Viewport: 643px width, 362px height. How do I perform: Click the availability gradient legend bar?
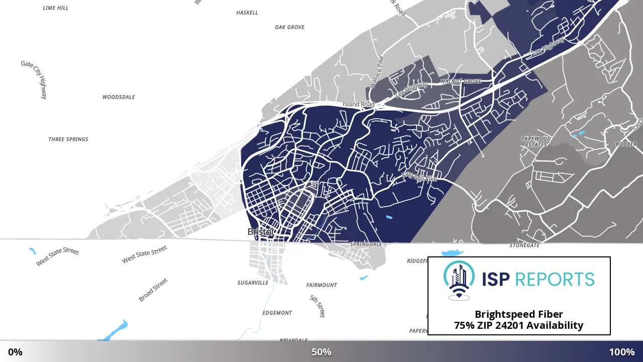click(321, 352)
